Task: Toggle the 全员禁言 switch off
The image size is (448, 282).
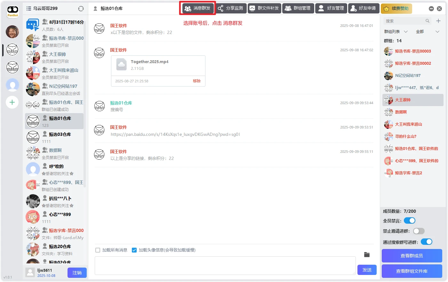Action: click(409, 220)
